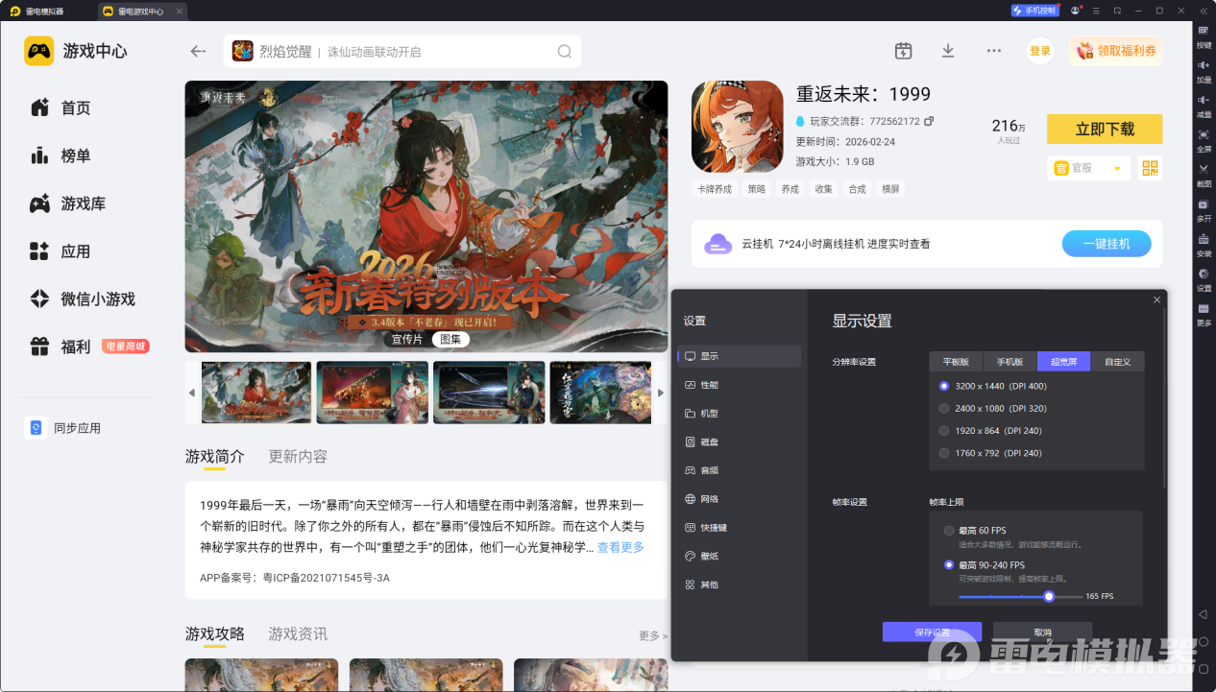Screen dimensions: 1216x692
Task: Toggle 全屏 fullscreen from right sidebar
Action: coord(1204,139)
